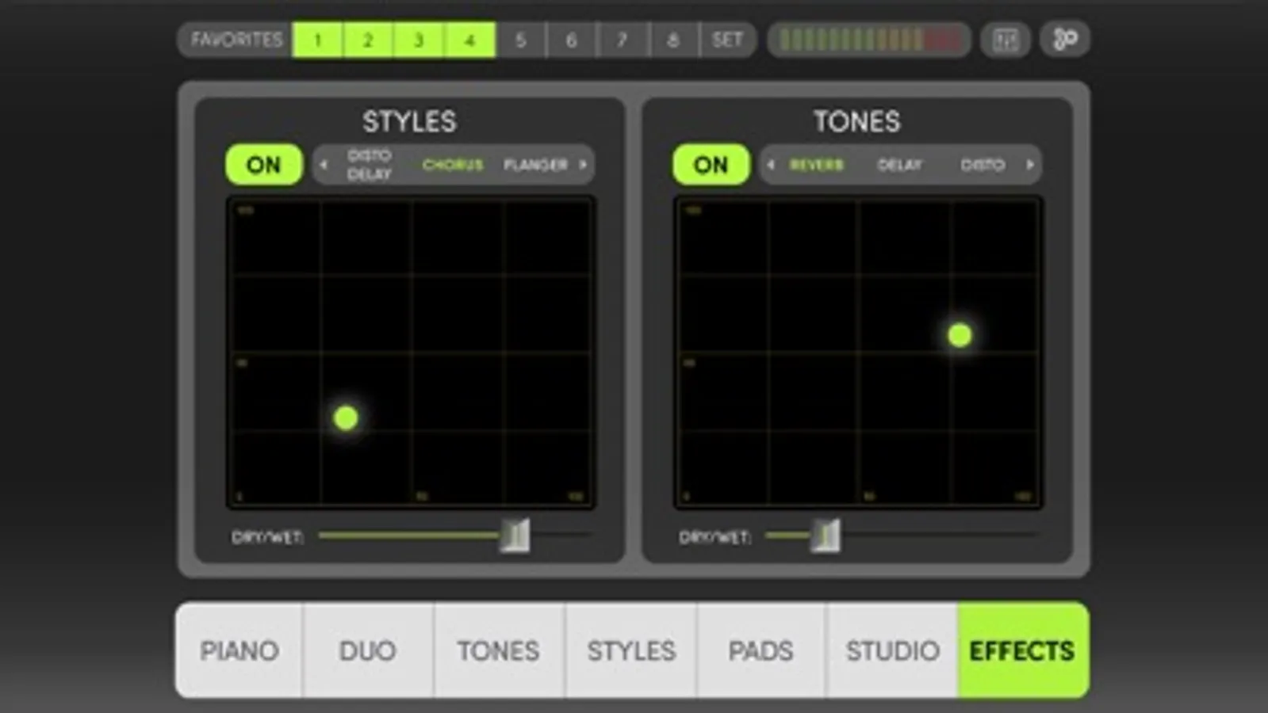Switch to the TONES tab at bottom

[x=499, y=650]
